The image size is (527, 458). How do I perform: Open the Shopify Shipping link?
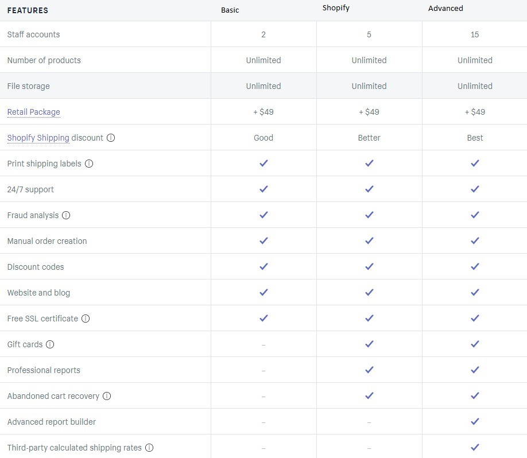pos(38,138)
